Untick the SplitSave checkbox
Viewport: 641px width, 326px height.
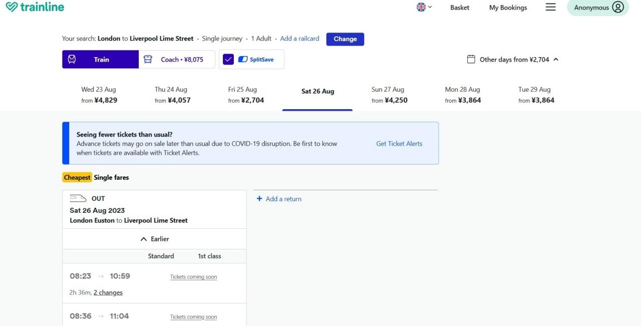[228, 59]
